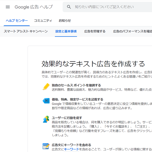Switch to ヘルプ センター tab
Image resolution: width=152 pixels, height=152 pixels.
[17, 21]
